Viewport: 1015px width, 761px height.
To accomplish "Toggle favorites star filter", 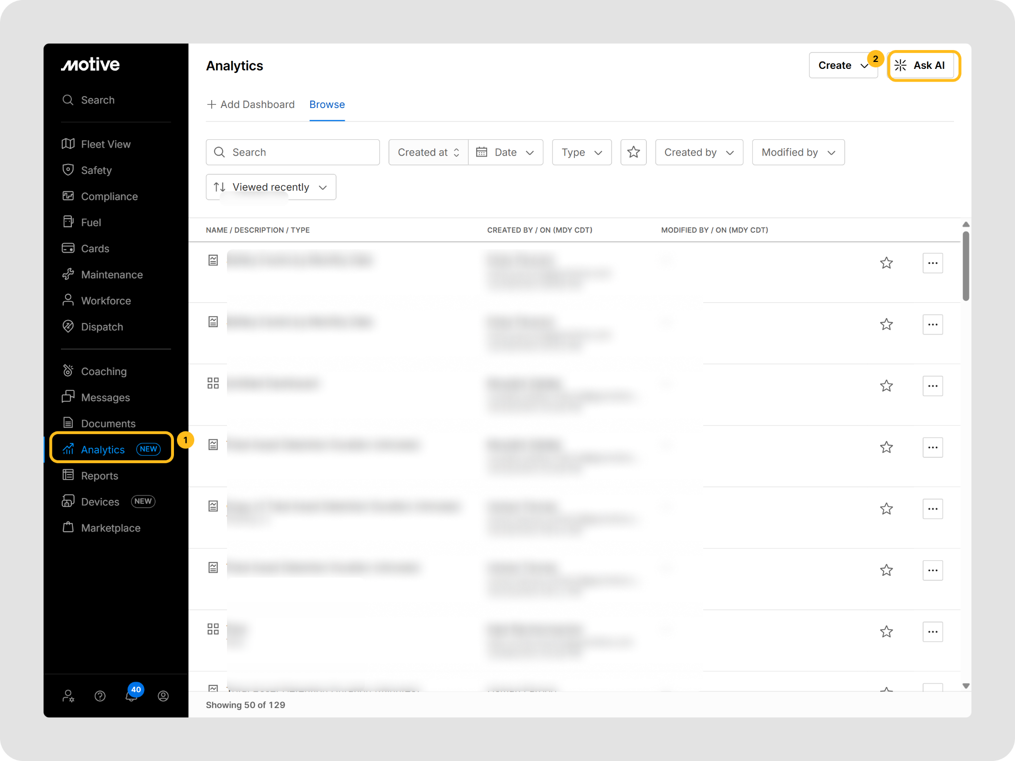I will click(633, 152).
